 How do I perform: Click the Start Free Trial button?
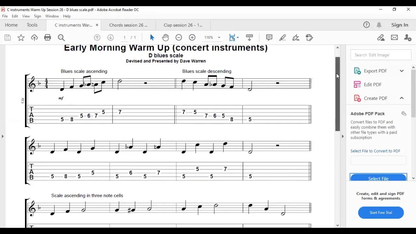pos(381,213)
